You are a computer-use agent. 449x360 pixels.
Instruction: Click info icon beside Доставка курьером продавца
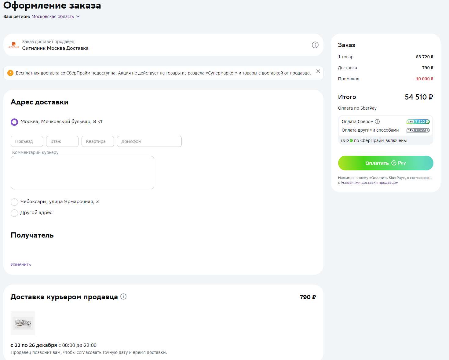pos(123,296)
